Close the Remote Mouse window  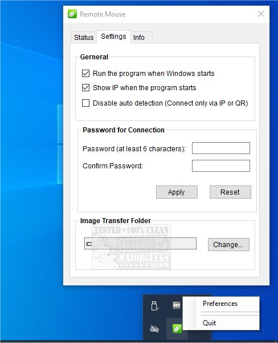coord(261,14)
